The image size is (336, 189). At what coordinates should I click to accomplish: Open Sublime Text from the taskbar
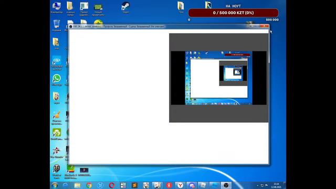134,185
